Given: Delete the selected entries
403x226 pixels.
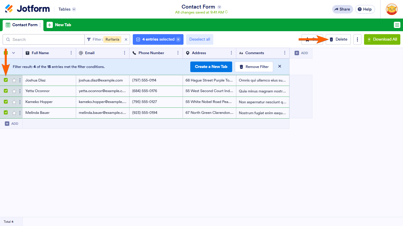Looking at the screenshot, I should 338,39.
